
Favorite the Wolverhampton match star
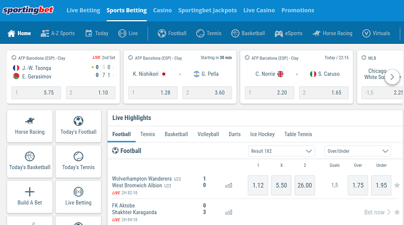coord(397,185)
